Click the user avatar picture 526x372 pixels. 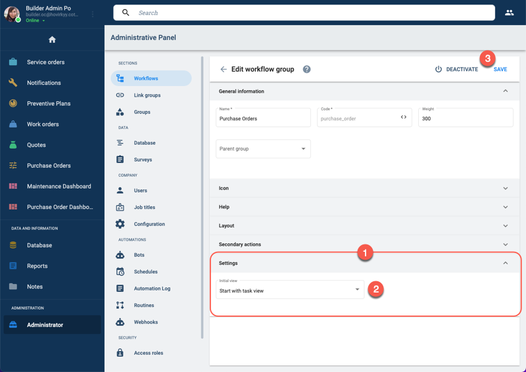12,14
